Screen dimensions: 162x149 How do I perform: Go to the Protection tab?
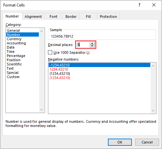coord(108,17)
